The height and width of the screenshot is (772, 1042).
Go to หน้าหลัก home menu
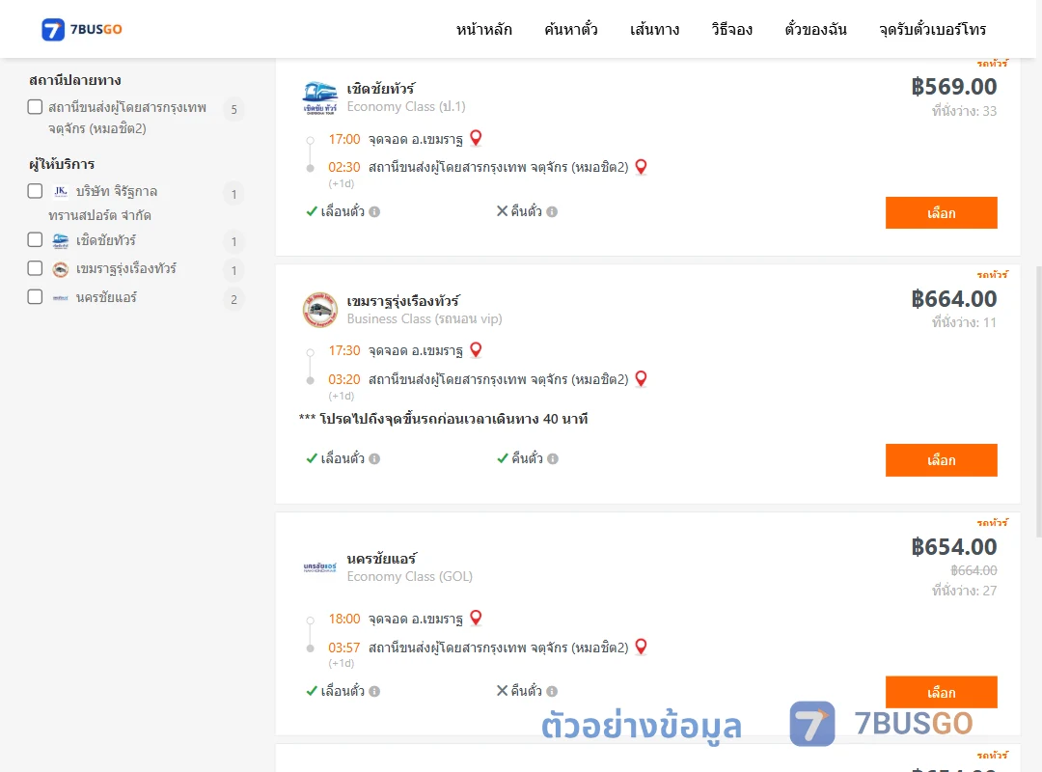(483, 29)
